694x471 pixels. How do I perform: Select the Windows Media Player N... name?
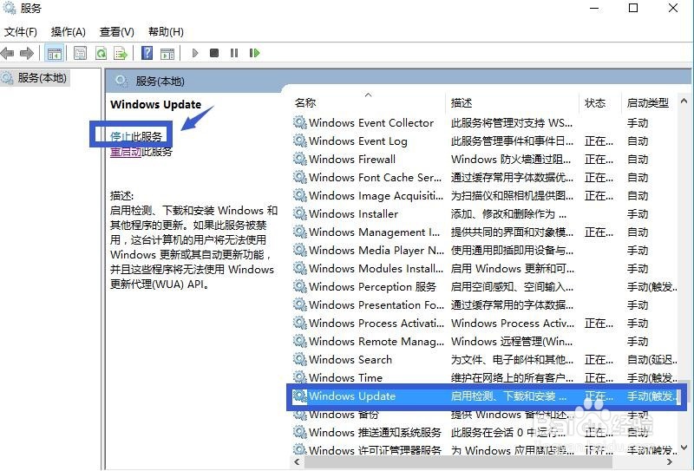point(376,251)
